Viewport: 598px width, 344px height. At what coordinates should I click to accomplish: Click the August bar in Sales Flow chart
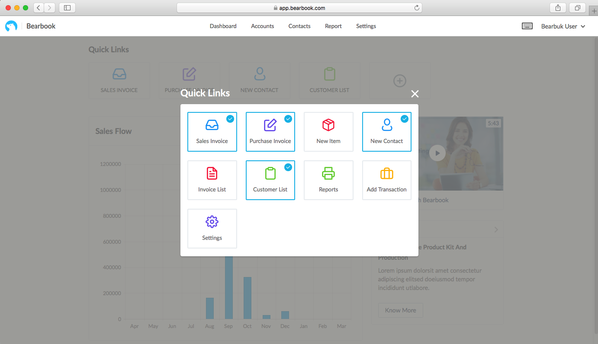click(210, 309)
